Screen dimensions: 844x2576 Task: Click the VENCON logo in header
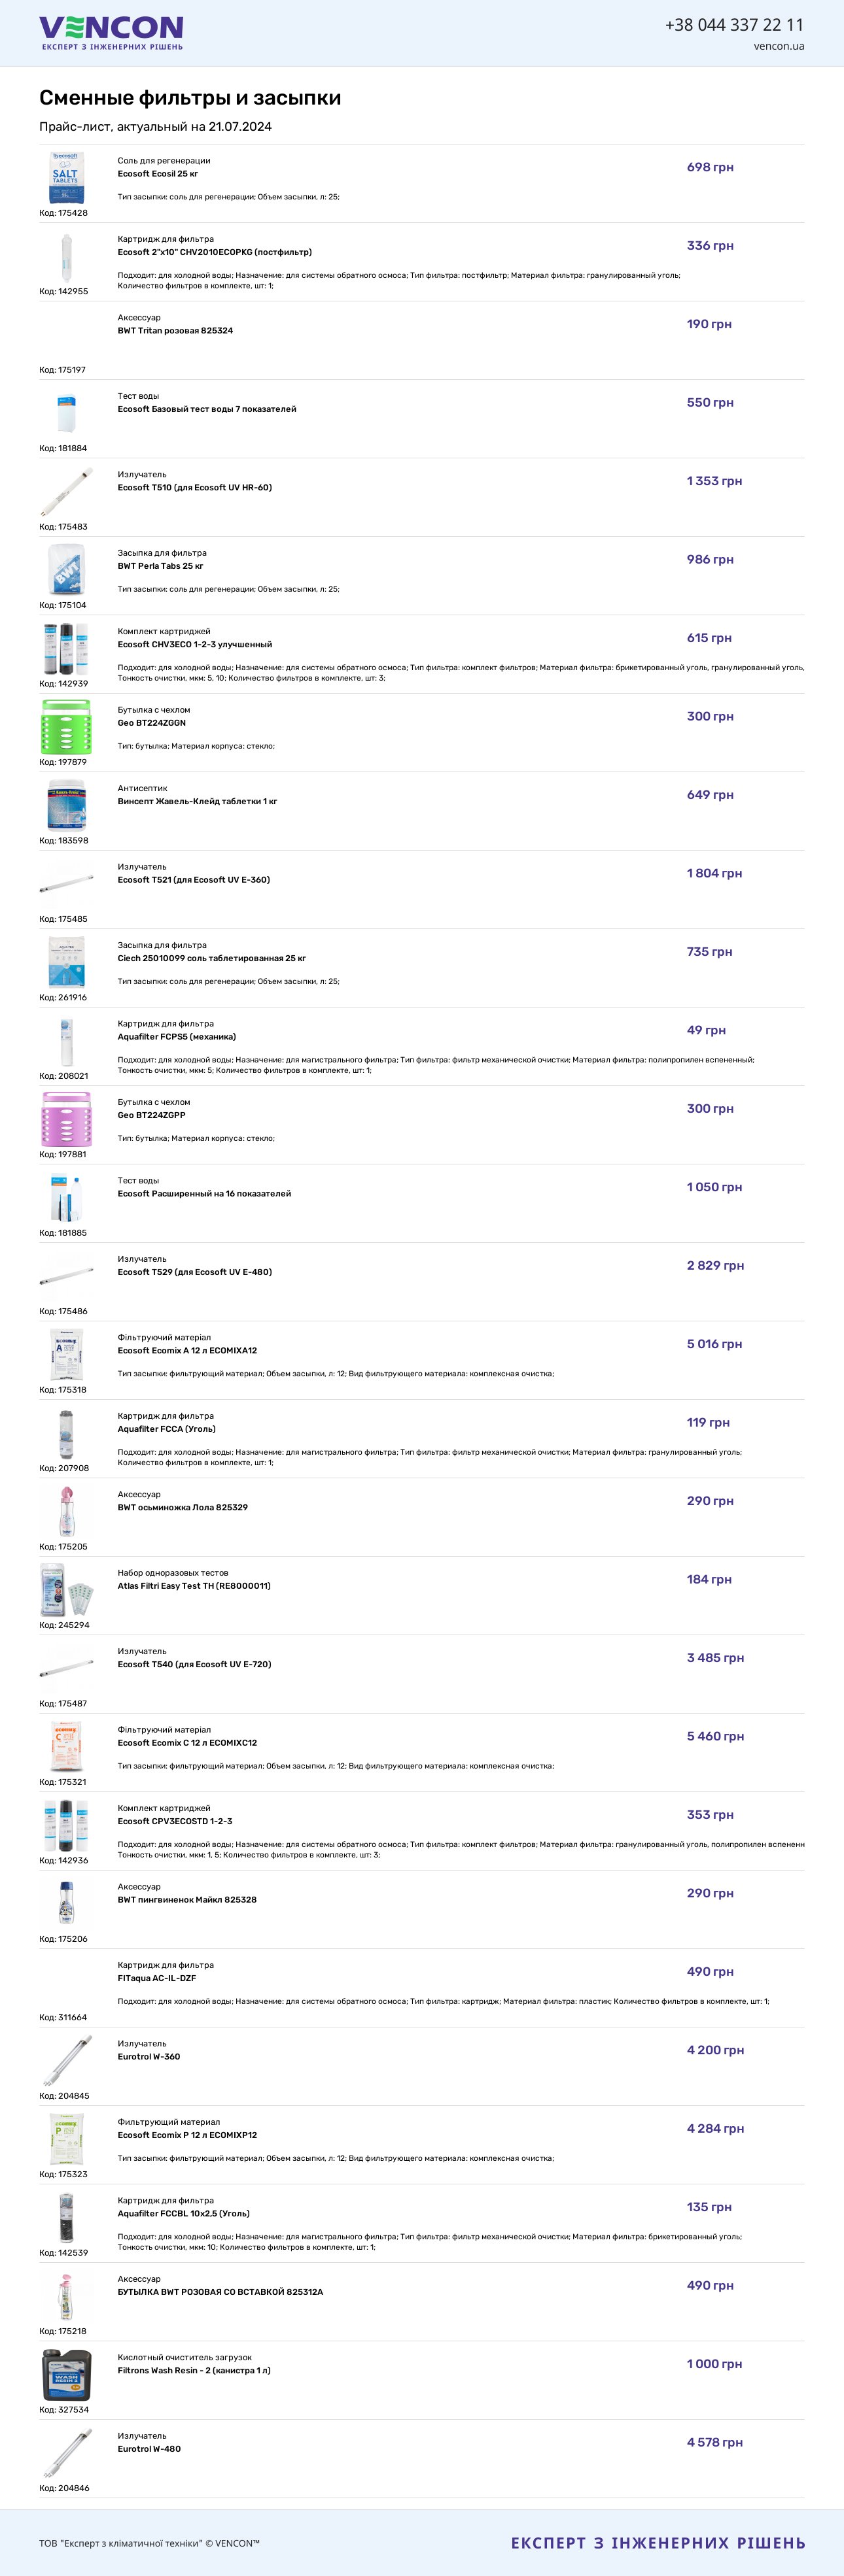tap(111, 33)
